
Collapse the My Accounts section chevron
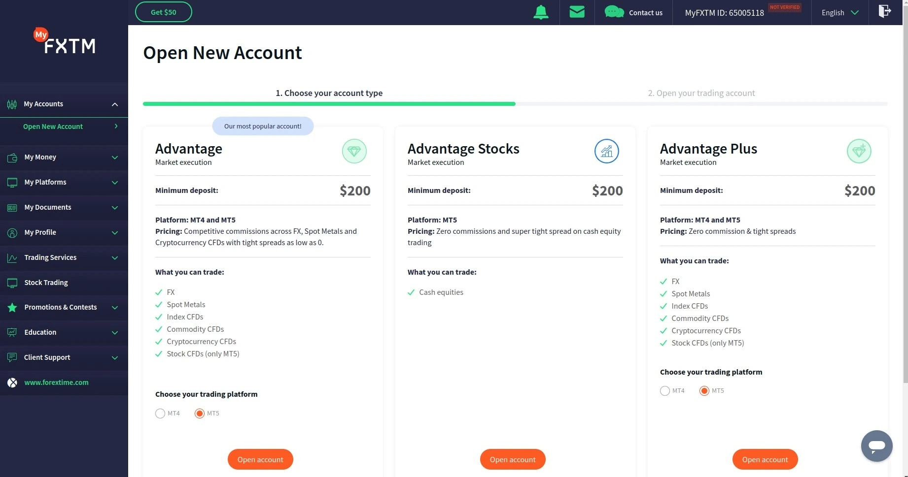pos(115,104)
